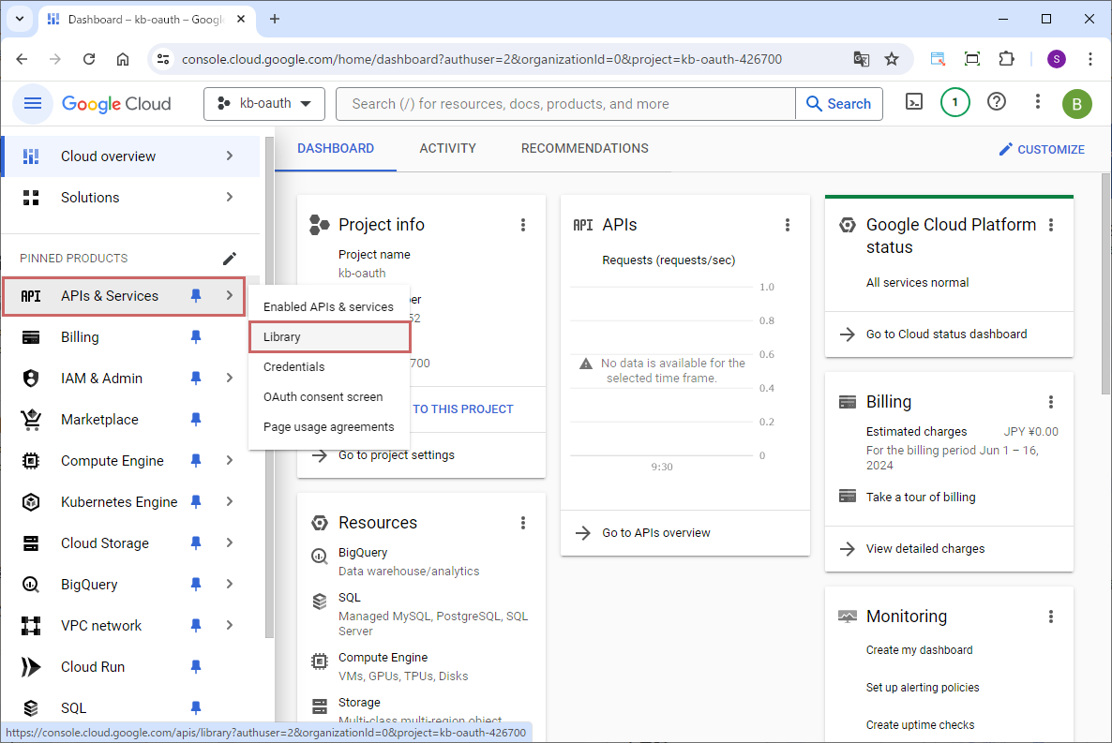Image resolution: width=1112 pixels, height=743 pixels.
Task: Follow the Go to APIs overview link
Action: tap(656, 533)
